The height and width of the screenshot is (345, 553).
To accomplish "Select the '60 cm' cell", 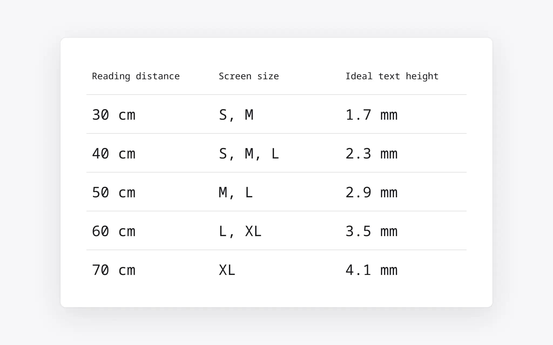I will click(x=114, y=231).
